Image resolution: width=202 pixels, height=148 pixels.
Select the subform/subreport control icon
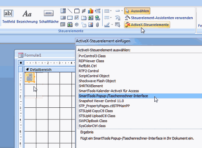[63, 25]
